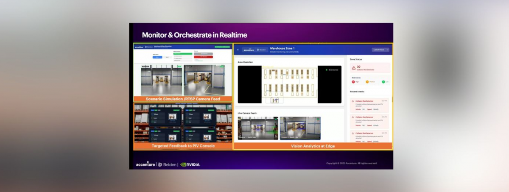Select the green Low risk events indicator
Screen dimensions: 509x192
tap(383, 82)
